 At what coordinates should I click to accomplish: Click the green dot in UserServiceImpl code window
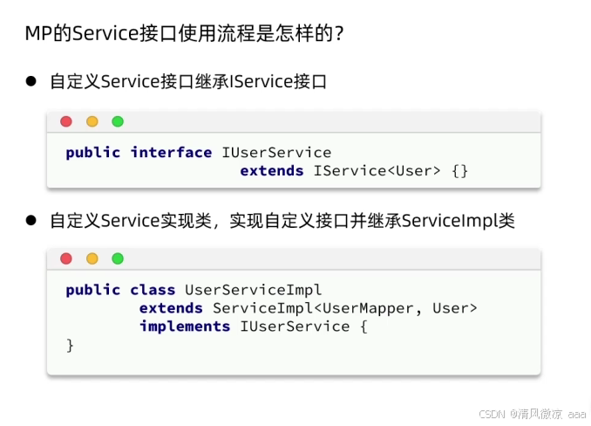[118, 258]
